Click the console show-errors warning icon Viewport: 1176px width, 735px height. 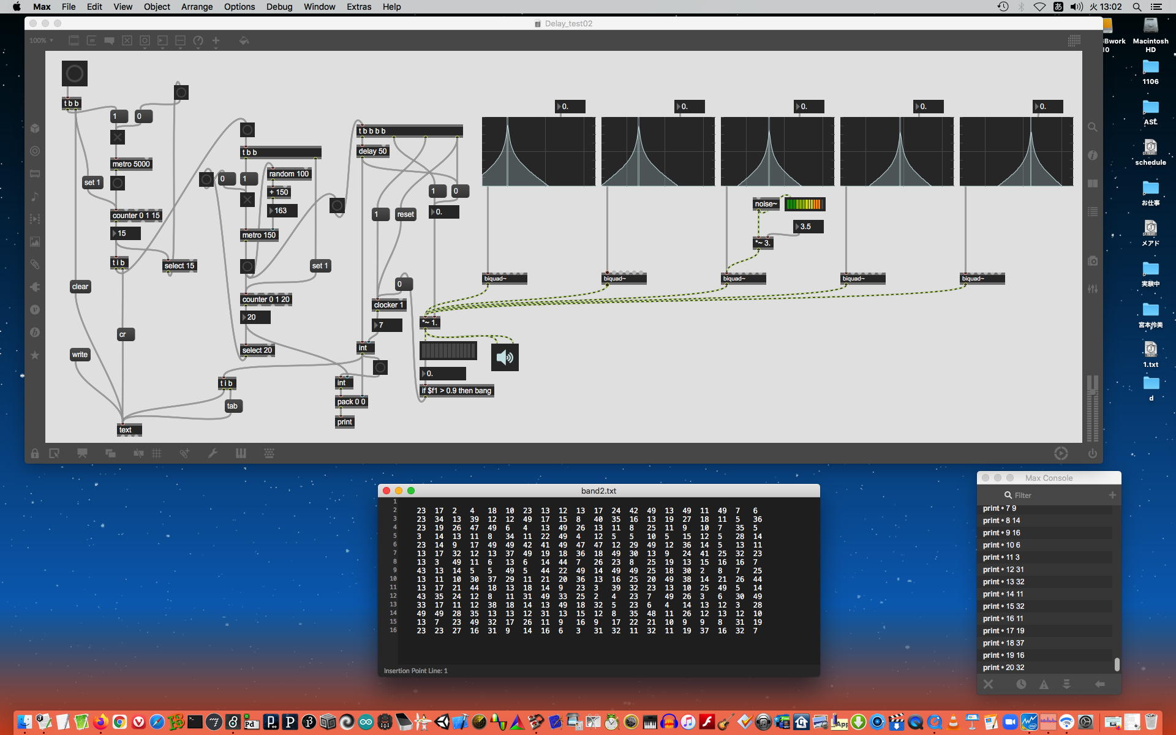click(x=1044, y=684)
